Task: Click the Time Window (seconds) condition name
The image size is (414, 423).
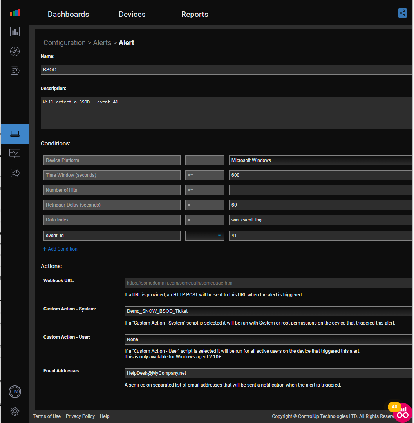Action: pyautogui.click(x=112, y=175)
